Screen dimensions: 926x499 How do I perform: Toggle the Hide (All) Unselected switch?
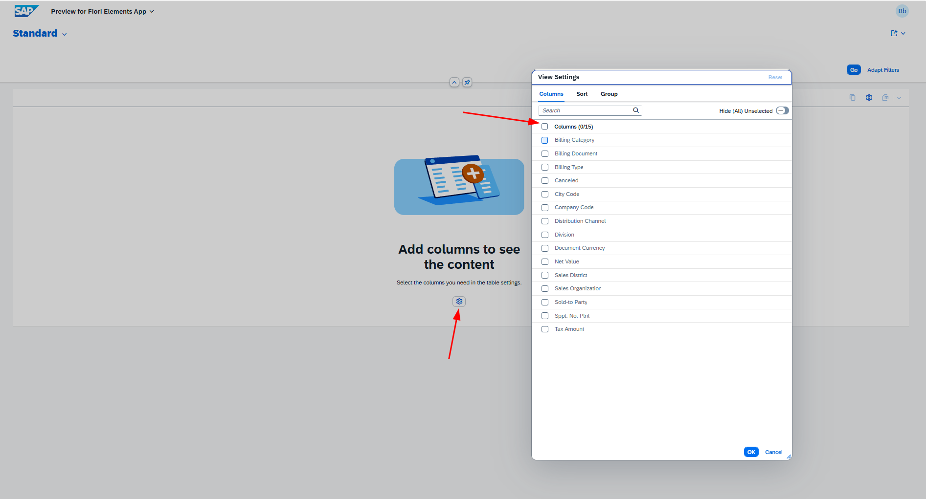tap(782, 110)
